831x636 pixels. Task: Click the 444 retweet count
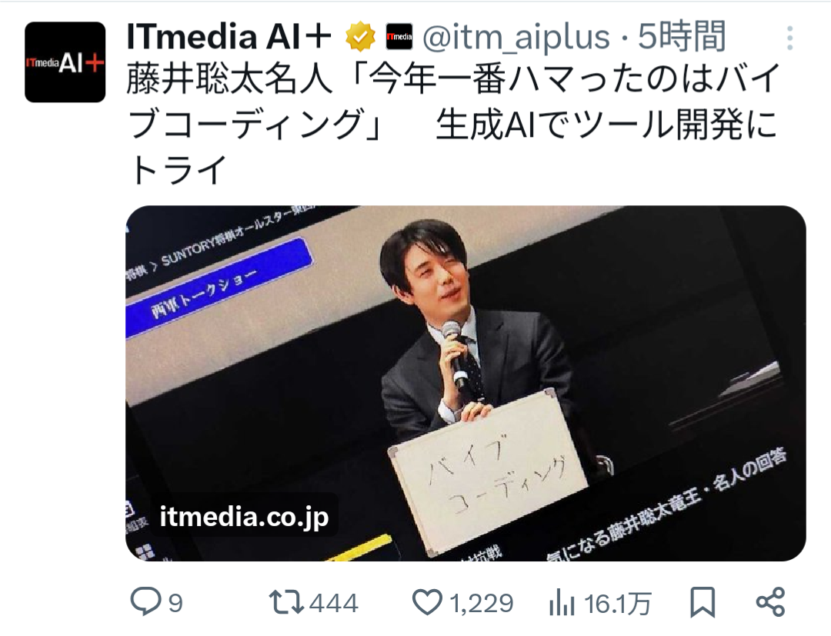click(x=334, y=603)
